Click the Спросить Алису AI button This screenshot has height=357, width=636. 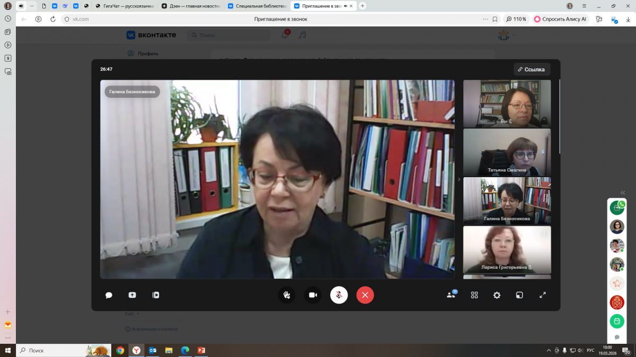pyautogui.click(x=560, y=19)
